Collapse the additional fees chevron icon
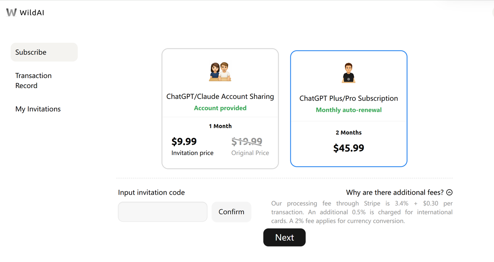 point(449,192)
